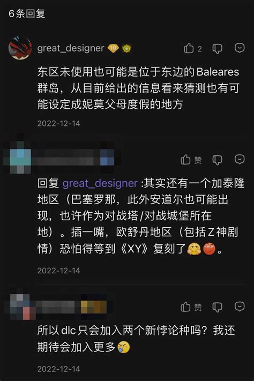Reply to great_designer's comment via chat bubble

240,48
